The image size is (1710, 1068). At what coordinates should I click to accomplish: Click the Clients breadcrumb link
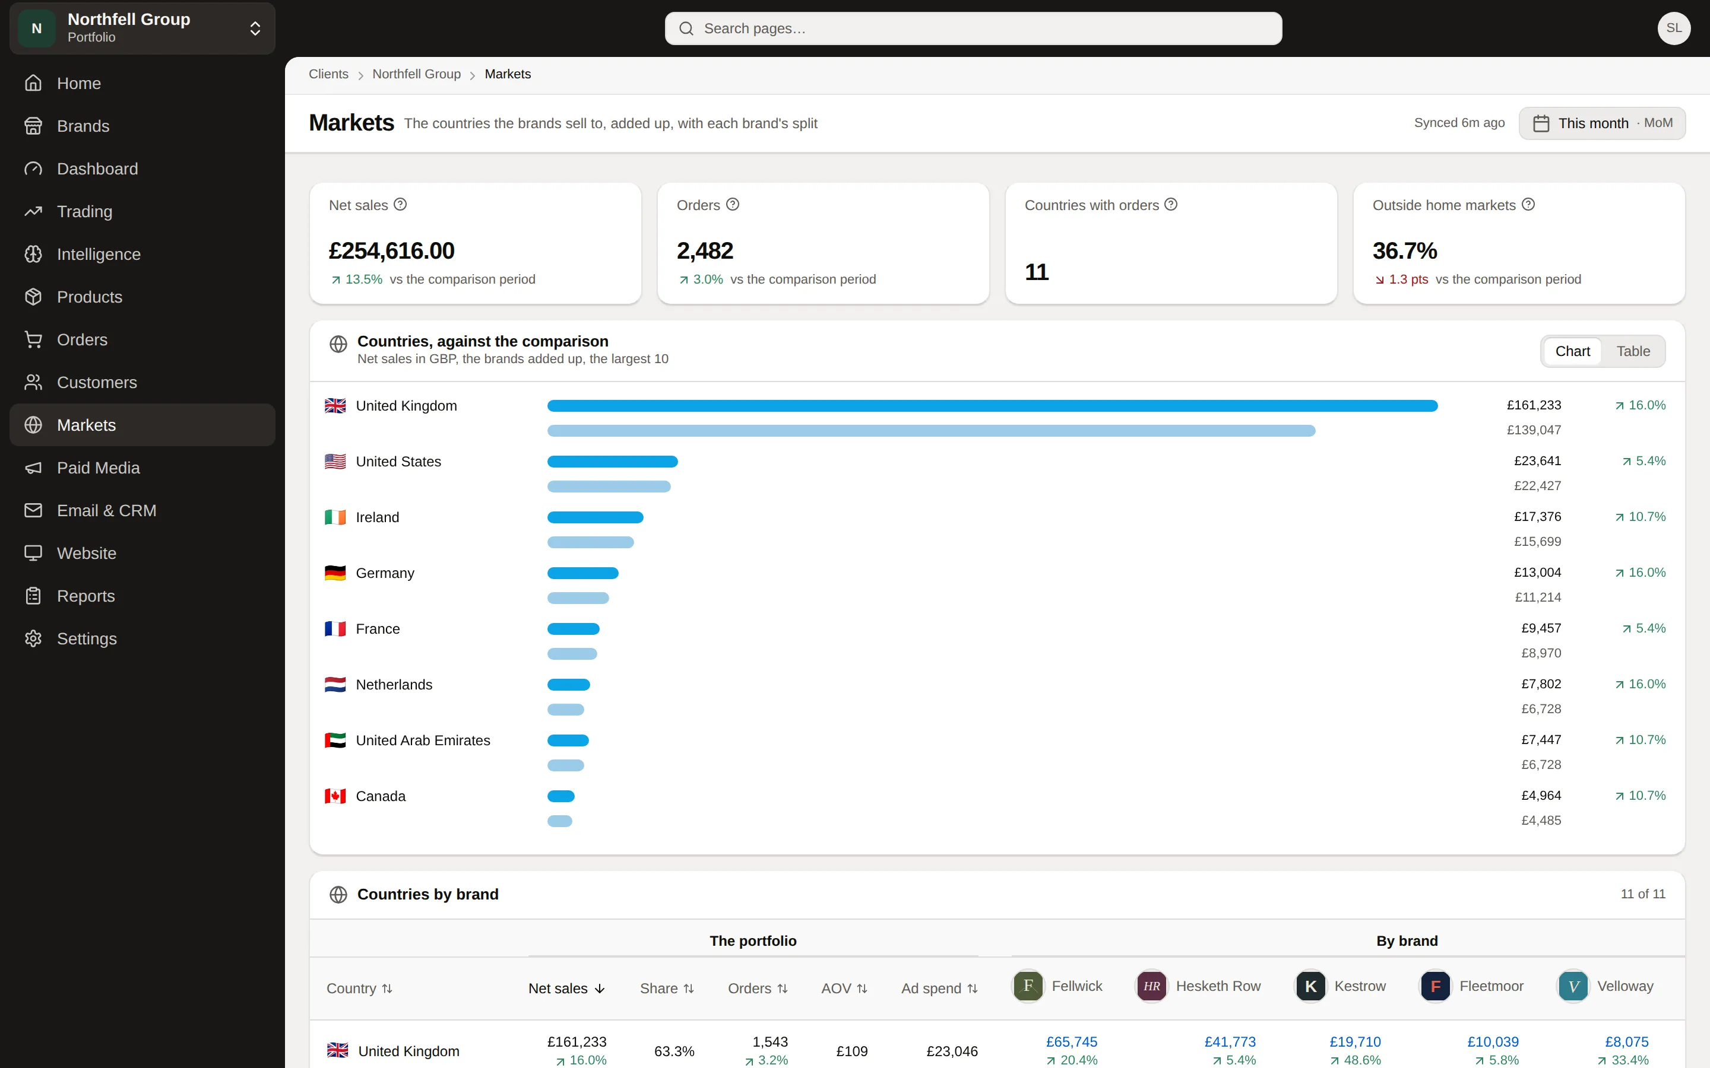point(328,74)
